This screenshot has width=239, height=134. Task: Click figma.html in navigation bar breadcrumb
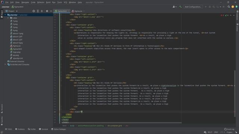(x=18, y=7)
